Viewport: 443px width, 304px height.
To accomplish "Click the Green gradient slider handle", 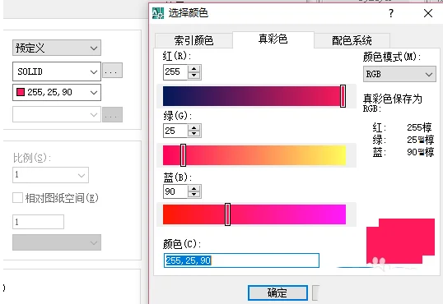I will [x=183, y=155].
